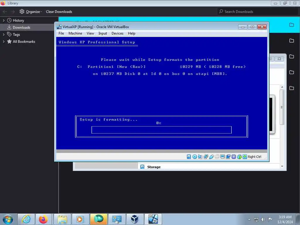Click 'Setup is formatting...' text
Image resolution: width=300 pixels, height=225 pixels.
pyautogui.click(x=108, y=120)
